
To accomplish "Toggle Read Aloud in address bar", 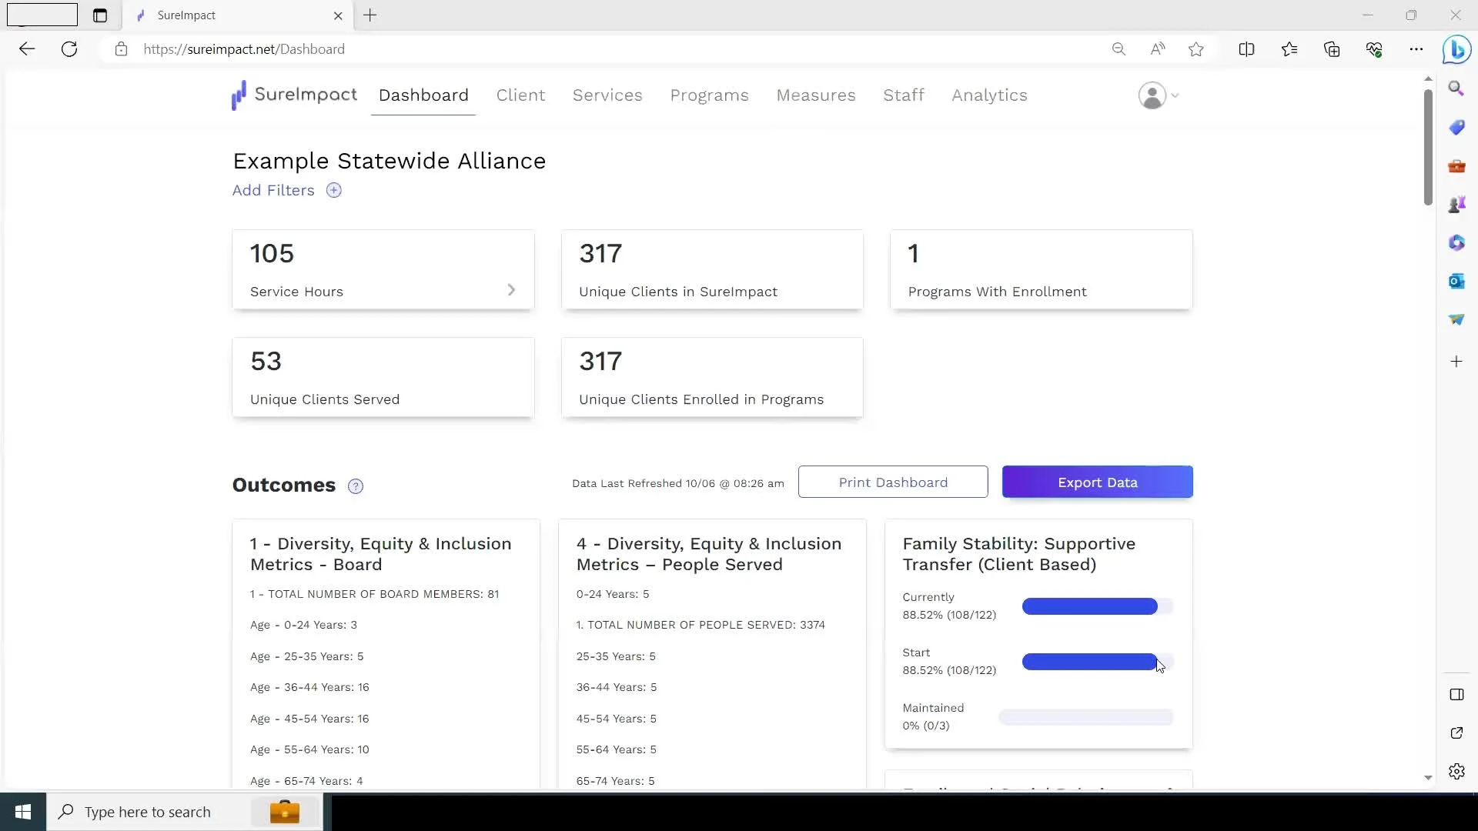I will pos(1158,49).
